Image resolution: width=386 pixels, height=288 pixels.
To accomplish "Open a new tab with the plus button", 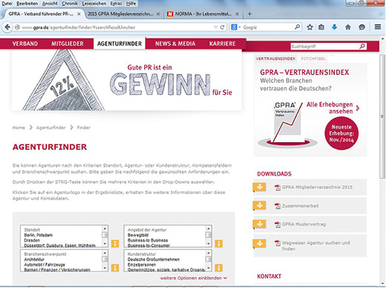I will [249, 14].
